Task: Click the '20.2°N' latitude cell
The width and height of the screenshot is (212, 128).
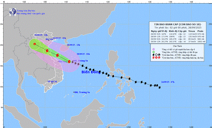Action: click(x=164, y=42)
